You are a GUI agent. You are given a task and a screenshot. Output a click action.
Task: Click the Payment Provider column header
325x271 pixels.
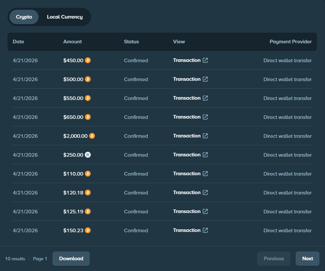(x=291, y=42)
